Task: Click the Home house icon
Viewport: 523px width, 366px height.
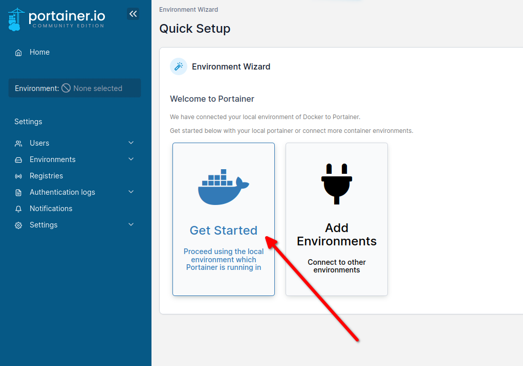Action: (x=18, y=52)
